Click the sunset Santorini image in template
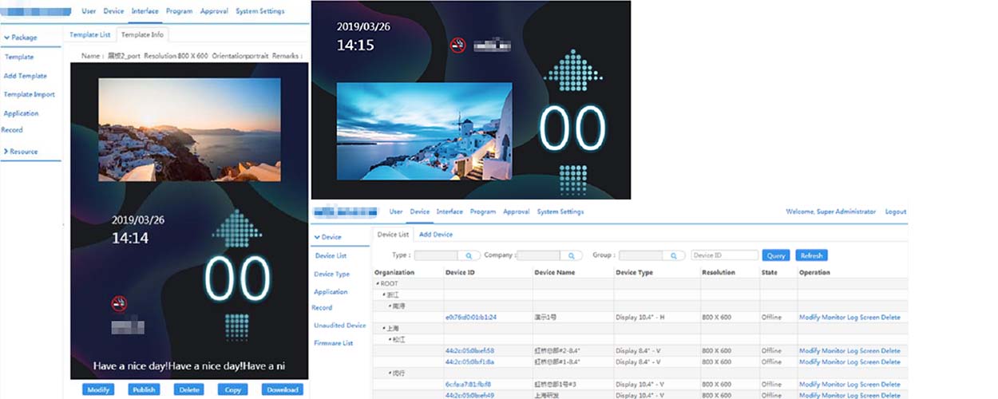This screenshot has height=399, width=998. coord(189,129)
